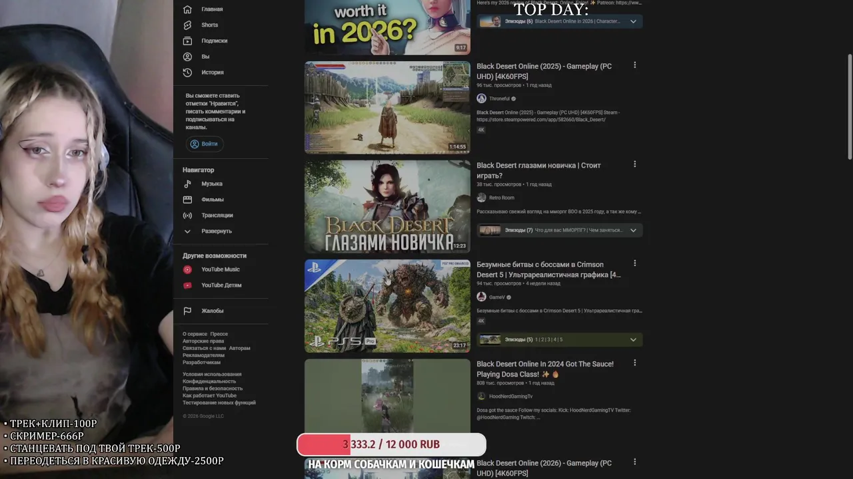Select the Фильмы navigator item
The image size is (853, 479).
tap(213, 200)
